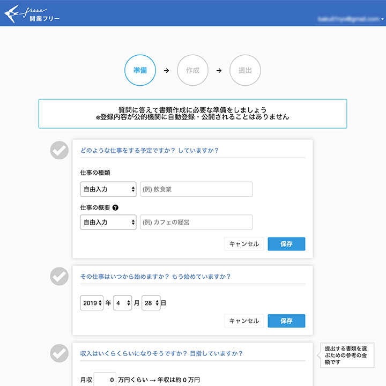Cancel the start date section
Image resolution: width=386 pixels, height=386 pixels.
point(244,321)
